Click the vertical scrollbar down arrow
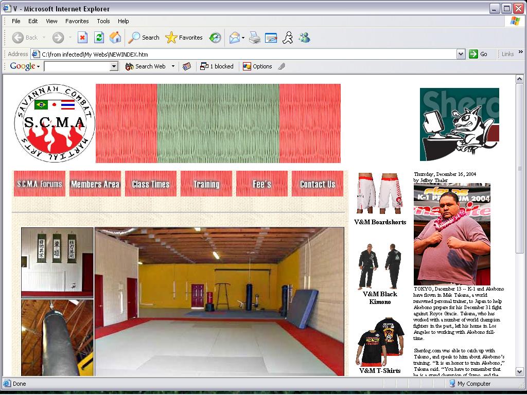The image size is (527, 395). [520, 371]
